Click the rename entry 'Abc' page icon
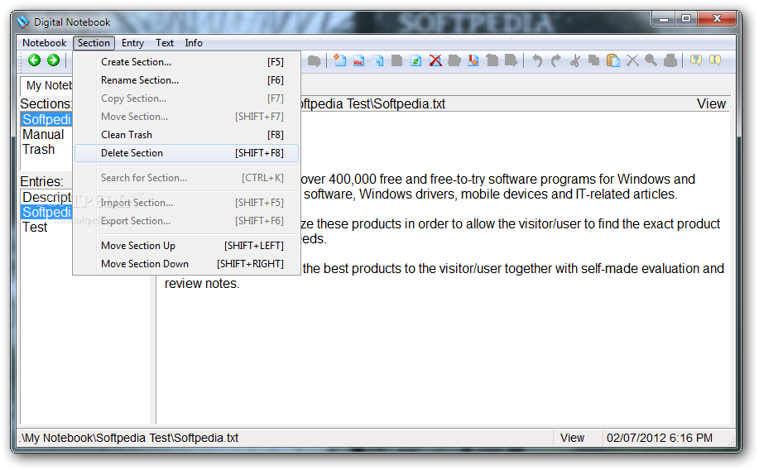759x470 pixels. (x=358, y=60)
